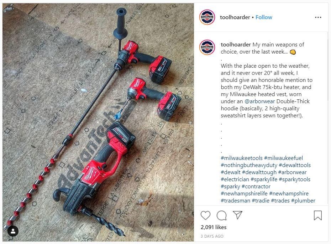Follow the toolhoarder account
Screen dimensions: 331x244
click(x=264, y=17)
